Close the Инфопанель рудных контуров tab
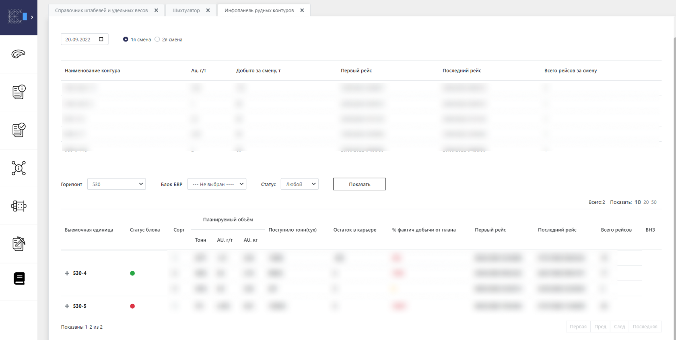Image resolution: width=676 pixels, height=340 pixels. tap(302, 10)
